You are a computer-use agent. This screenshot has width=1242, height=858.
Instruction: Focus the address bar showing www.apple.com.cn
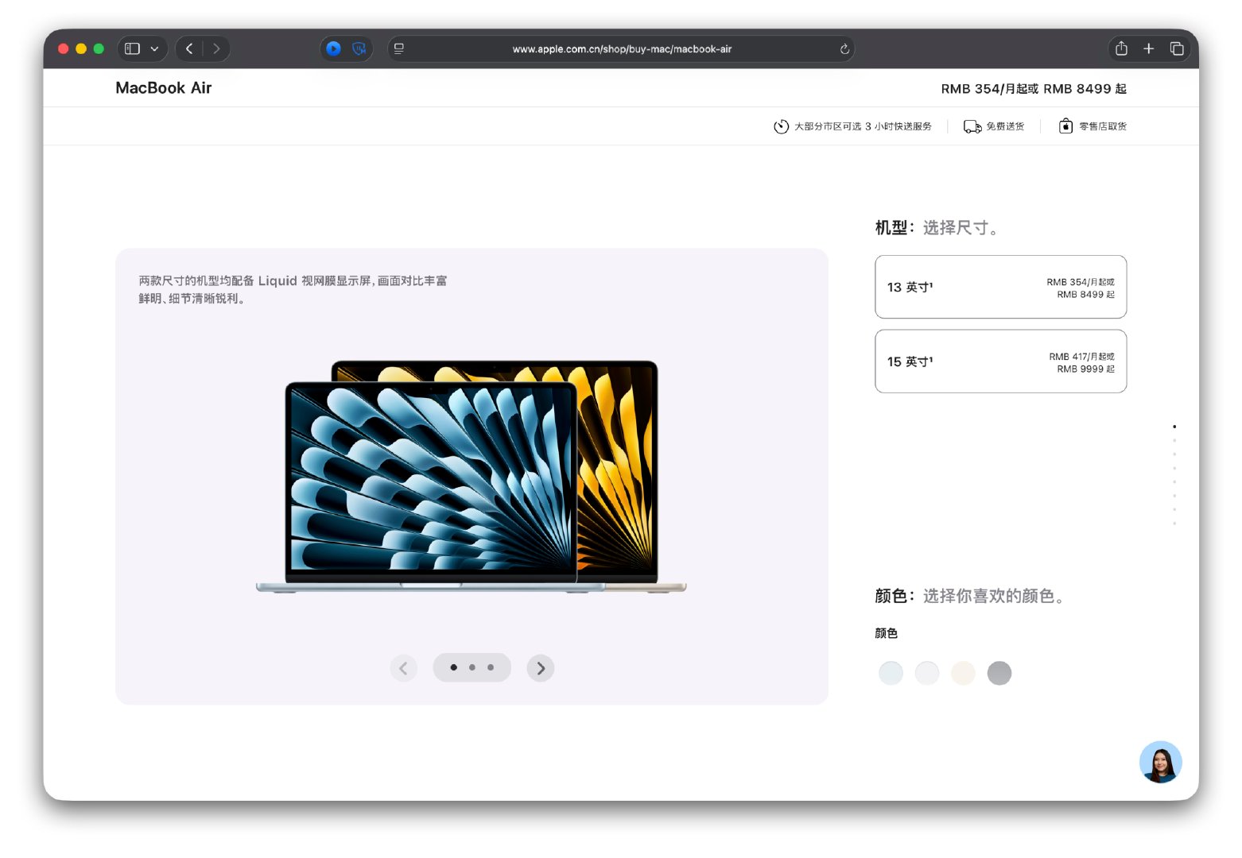point(621,48)
